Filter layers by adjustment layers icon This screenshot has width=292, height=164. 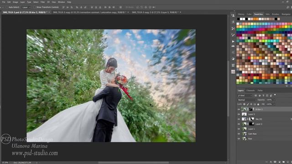point(260,96)
